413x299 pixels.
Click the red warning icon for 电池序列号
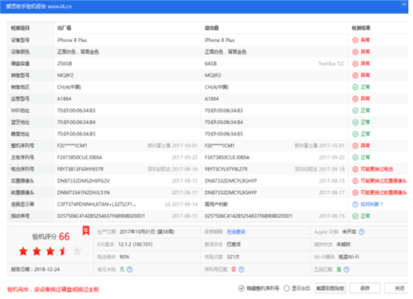pyautogui.click(x=355, y=169)
